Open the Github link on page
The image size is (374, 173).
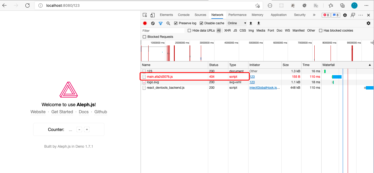101,112
